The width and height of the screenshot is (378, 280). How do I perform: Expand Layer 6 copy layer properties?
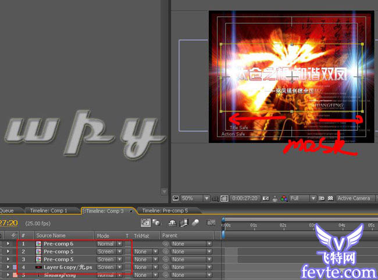8,267
